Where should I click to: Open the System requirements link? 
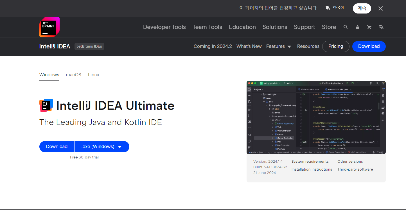pos(310,161)
